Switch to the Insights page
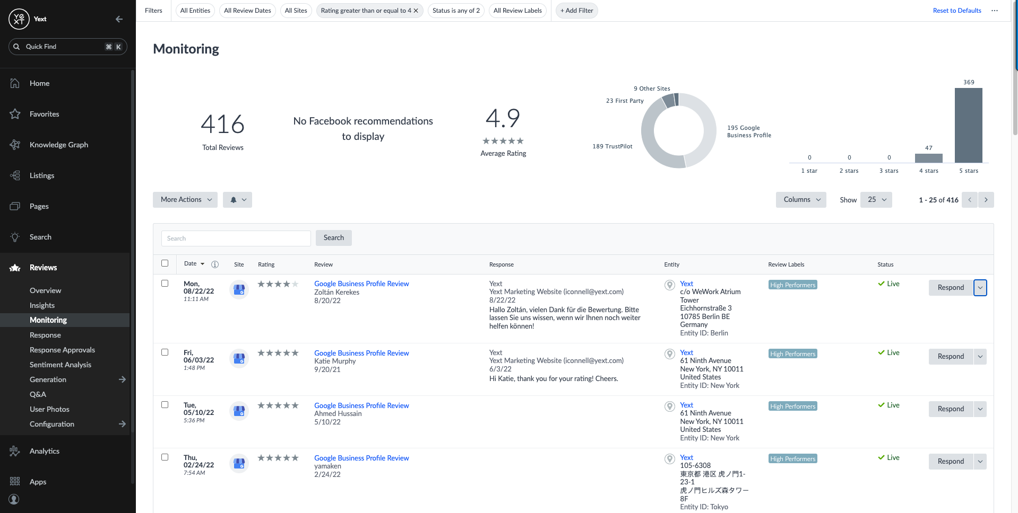Screen dimensions: 1018x513 (x=42, y=305)
